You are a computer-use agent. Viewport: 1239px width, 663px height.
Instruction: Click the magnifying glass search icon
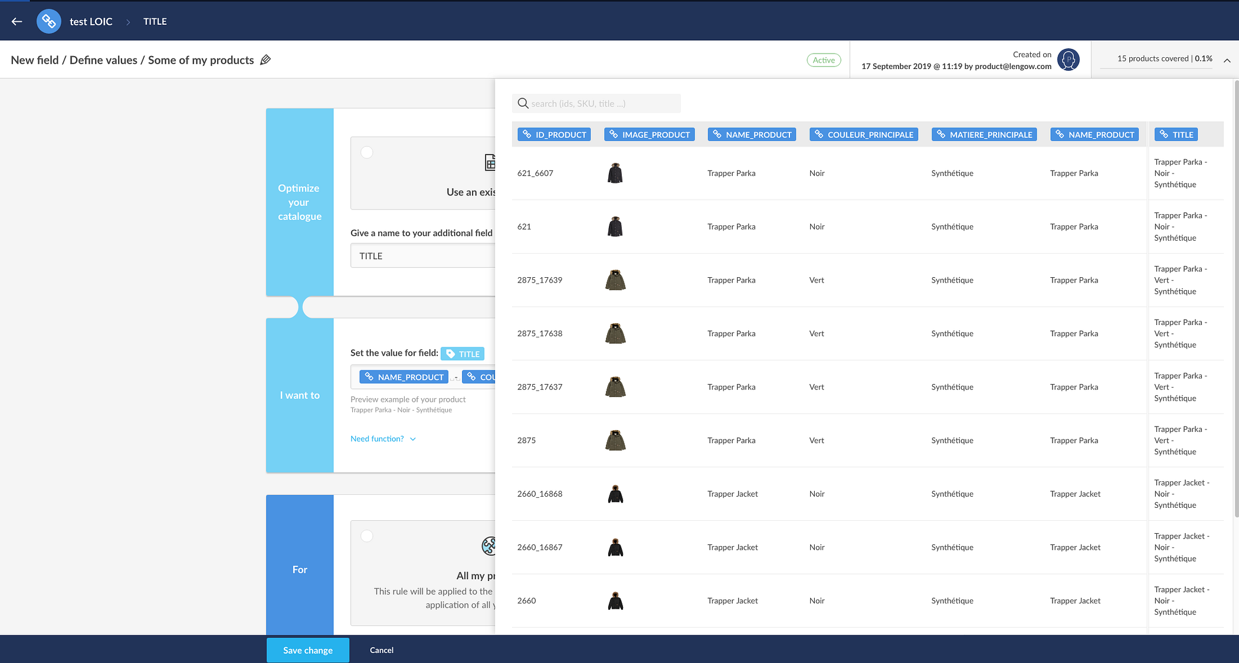pyautogui.click(x=523, y=103)
